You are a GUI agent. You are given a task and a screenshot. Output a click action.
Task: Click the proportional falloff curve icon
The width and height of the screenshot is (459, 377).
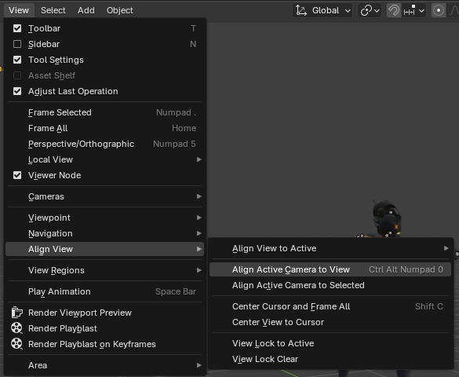coord(454,10)
